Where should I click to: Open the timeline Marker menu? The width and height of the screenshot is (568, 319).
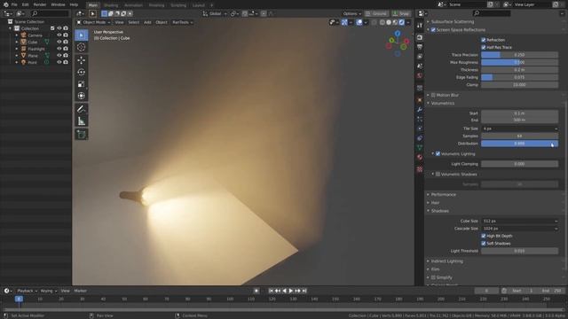(80, 291)
